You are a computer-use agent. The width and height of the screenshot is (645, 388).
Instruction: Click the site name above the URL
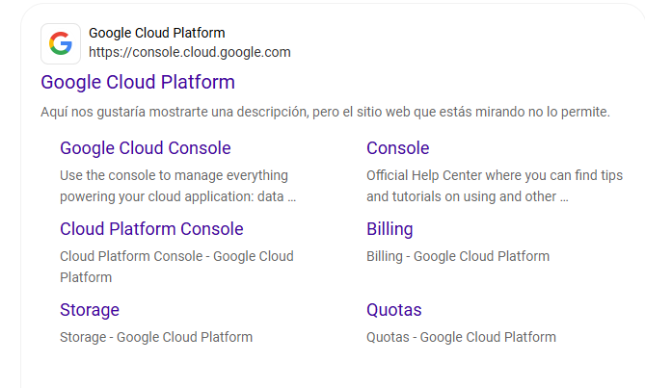click(156, 33)
